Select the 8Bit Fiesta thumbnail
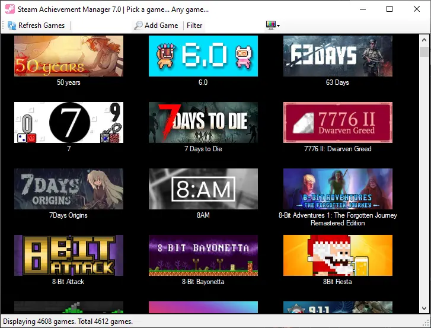 (x=338, y=255)
